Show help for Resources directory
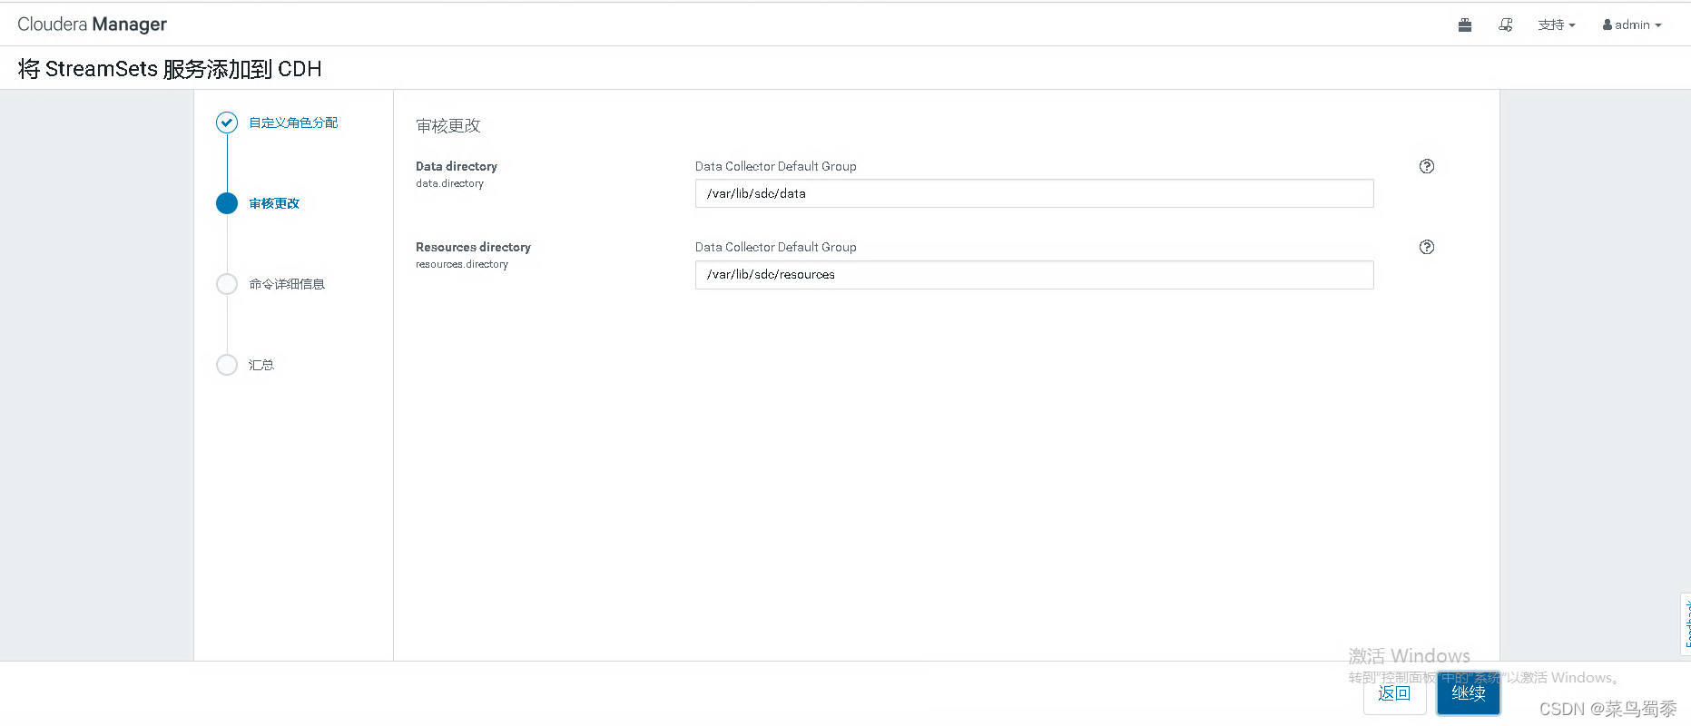Image resolution: width=1691 pixels, height=726 pixels. (1427, 247)
